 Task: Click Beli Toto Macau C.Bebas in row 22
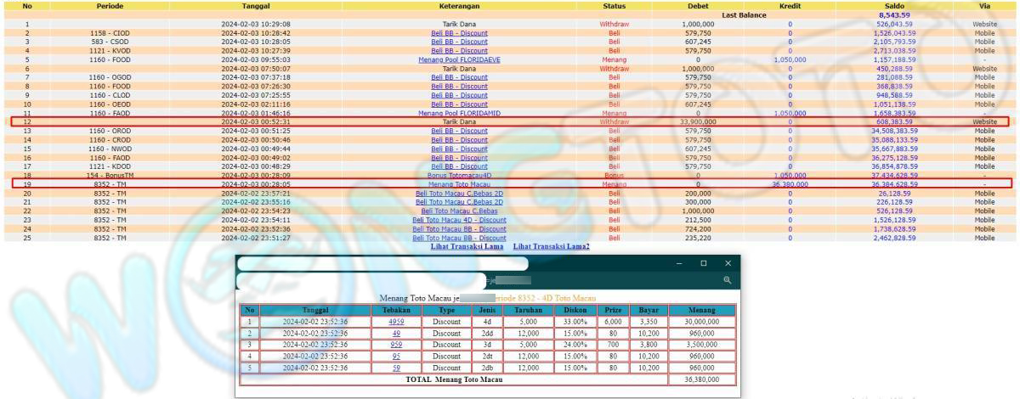click(x=459, y=211)
